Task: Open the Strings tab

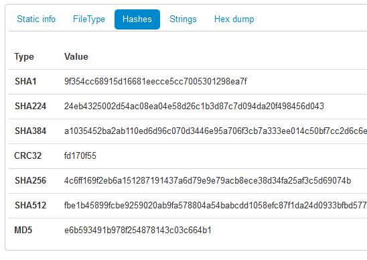Action: [183, 19]
